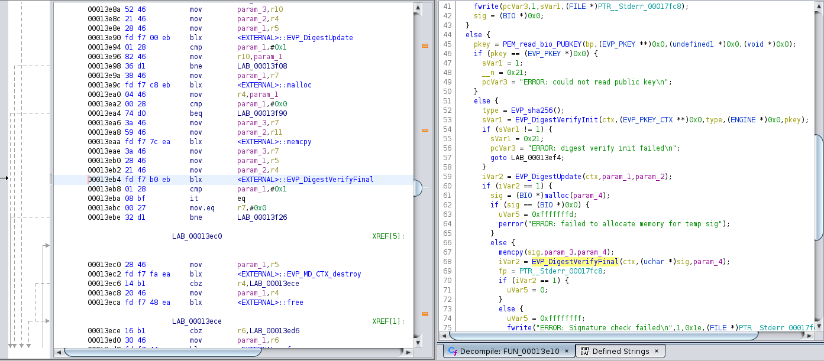Close the Defined Strings tab
The image size is (824, 361).
tap(656, 351)
